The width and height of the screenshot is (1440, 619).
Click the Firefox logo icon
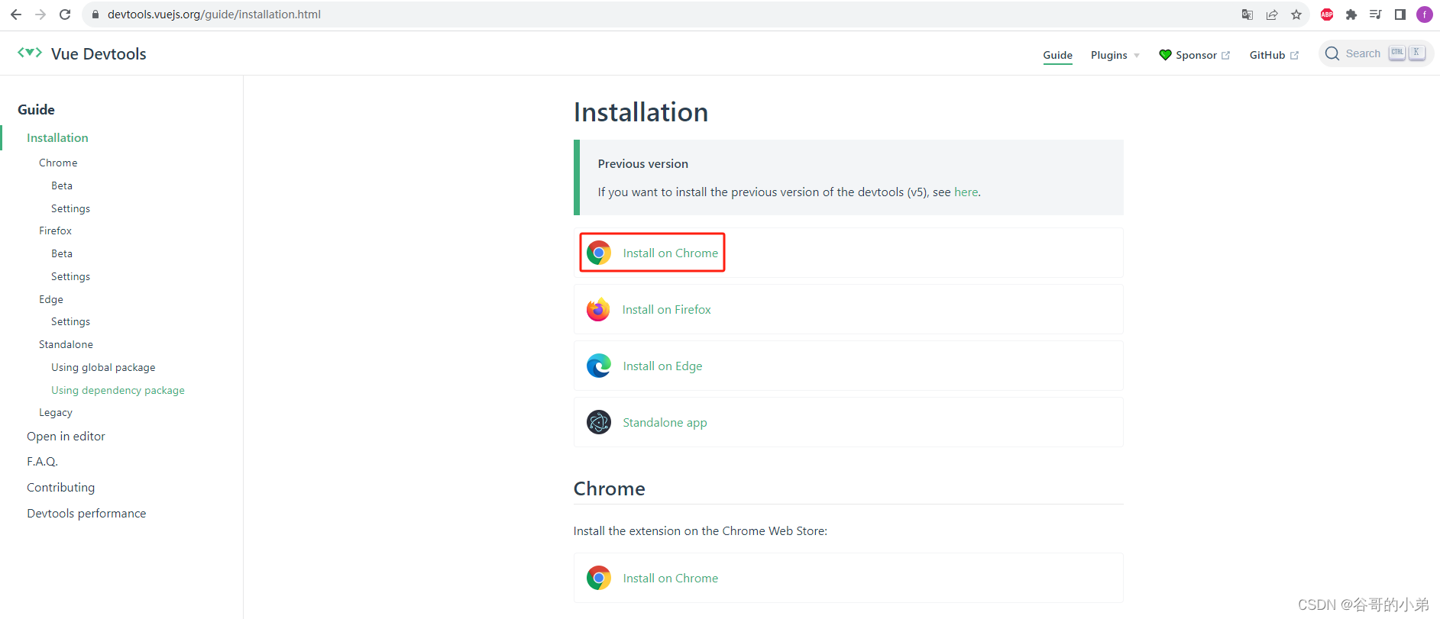pyautogui.click(x=598, y=309)
